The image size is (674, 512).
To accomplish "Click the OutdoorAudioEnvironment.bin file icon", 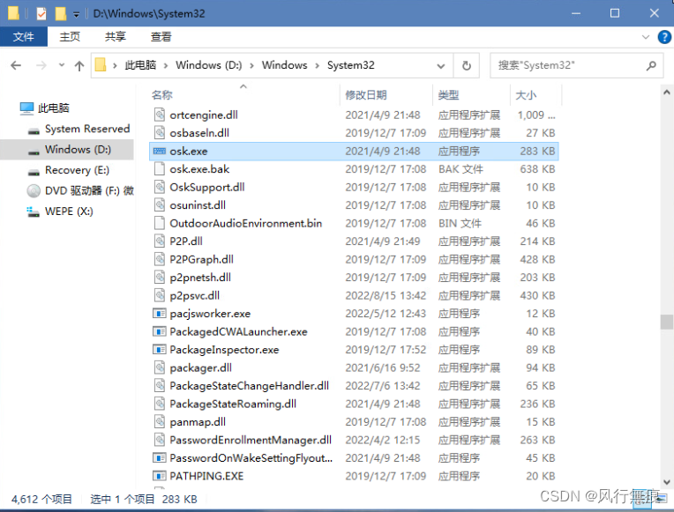I will click(x=160, y=223).
